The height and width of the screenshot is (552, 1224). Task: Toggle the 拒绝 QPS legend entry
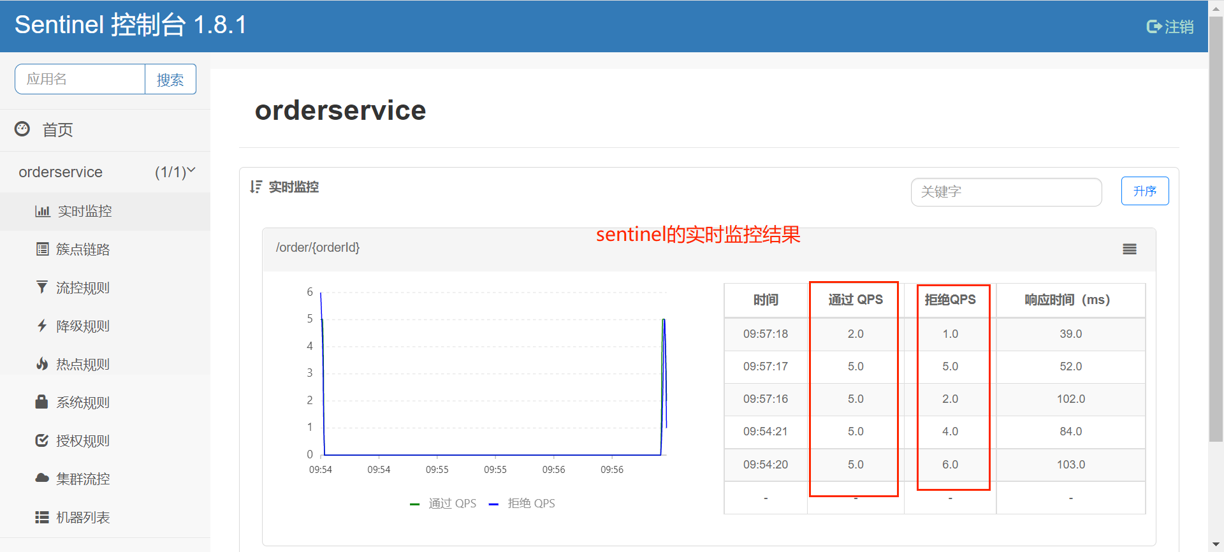click(x=521, y=504)
